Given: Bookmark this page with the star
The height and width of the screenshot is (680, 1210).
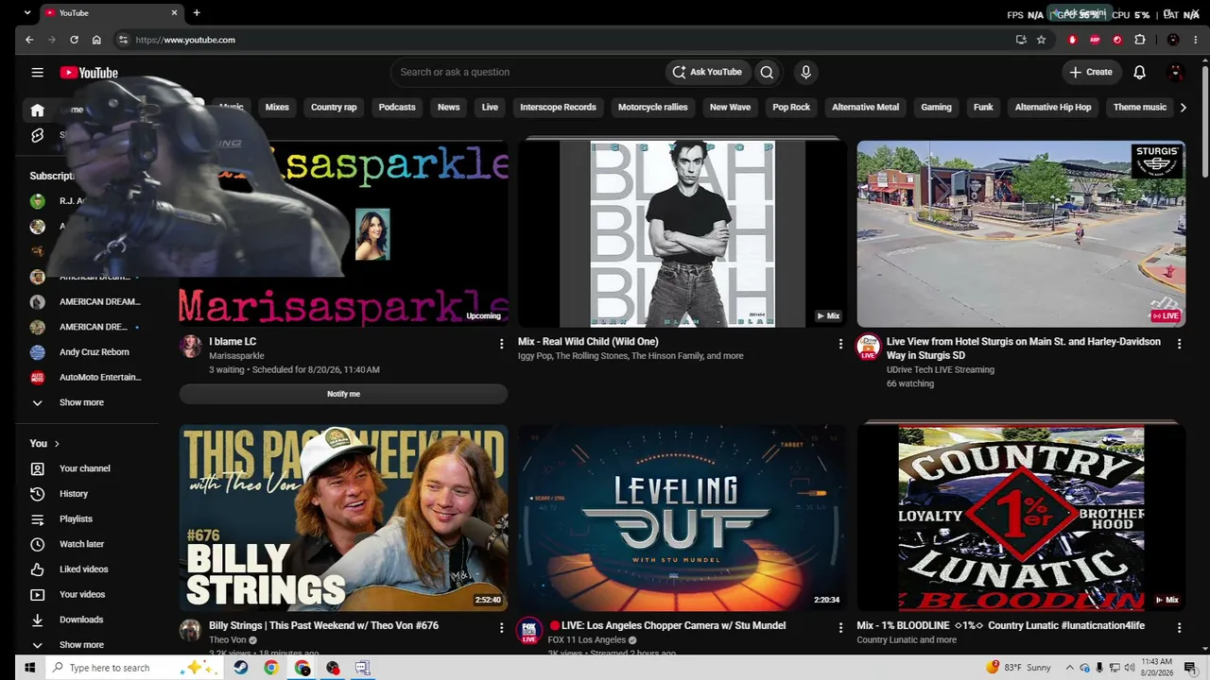Looking at the screenshot, I should click(x=1041, y=40).
